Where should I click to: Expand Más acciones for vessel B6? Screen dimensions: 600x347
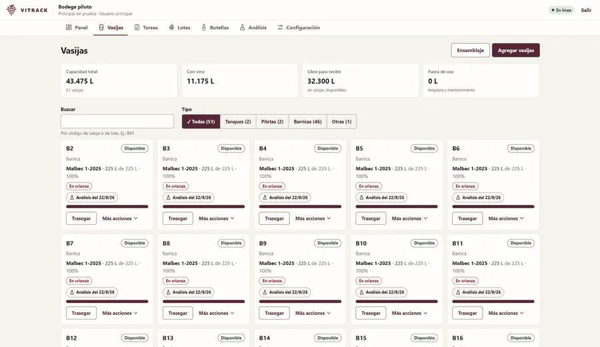pyautogui.click(x=506, y=218)
